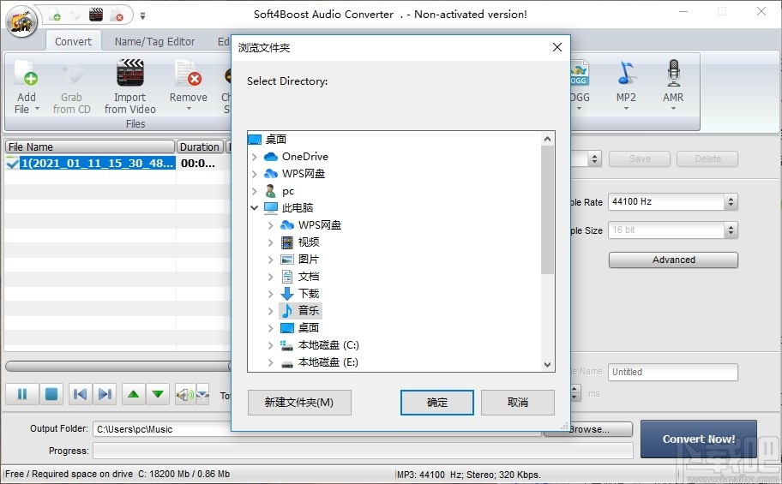The image size is (782, 484).
Task: Click the playback position slider
Action: click(x=118, y=367)
